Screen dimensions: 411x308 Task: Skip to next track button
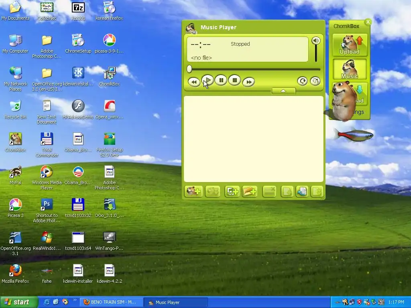pyautogui.click(x=248, y=82)
